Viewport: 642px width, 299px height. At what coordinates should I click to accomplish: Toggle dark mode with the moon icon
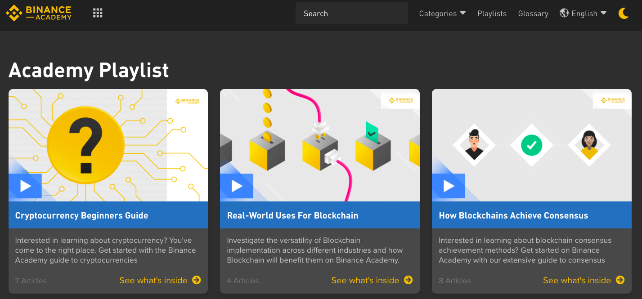point(624,13)
